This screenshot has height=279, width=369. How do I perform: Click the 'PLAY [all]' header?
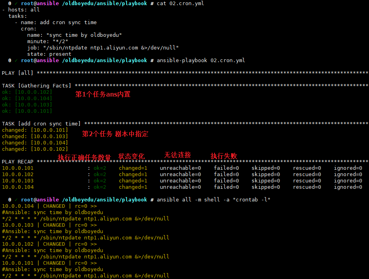point(18,73)
